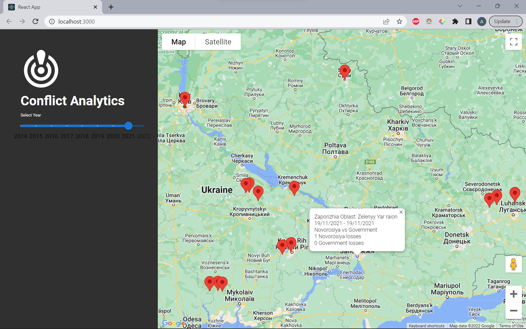Bookmark this page with the star icon
Screen dimensions: 526x329
(399, 21)
